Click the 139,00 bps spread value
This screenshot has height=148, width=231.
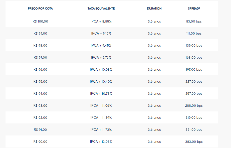coord(194,45)
